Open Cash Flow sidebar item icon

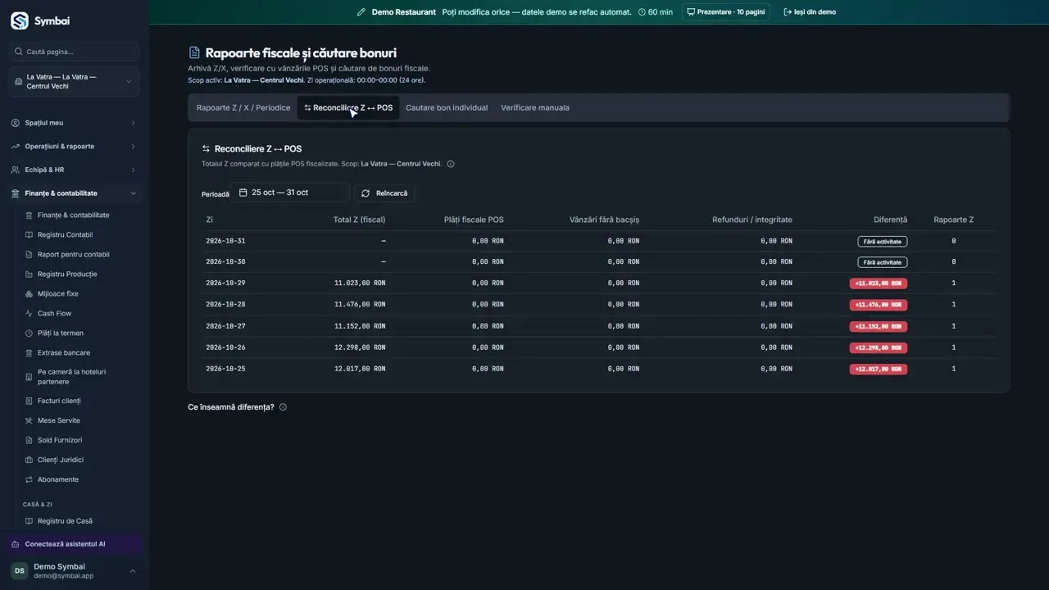click(30, 314)
